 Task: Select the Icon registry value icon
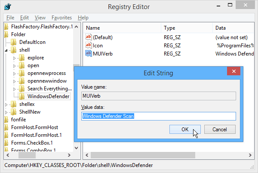click(x=88, y=45)
